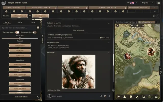
Task: Select the location pin marker tool
Action: point(131,97)
